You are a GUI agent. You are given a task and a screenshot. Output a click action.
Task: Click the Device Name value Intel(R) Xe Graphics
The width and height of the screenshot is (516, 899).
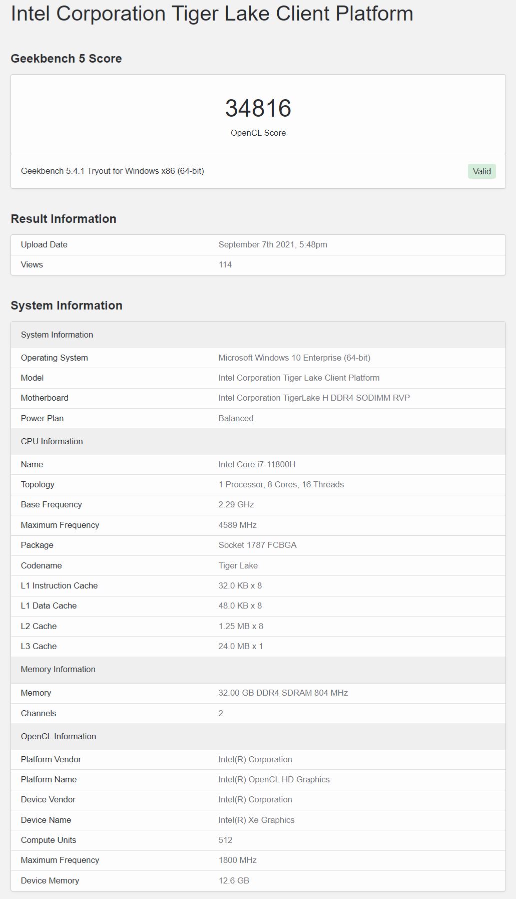(x=256, y=820)
